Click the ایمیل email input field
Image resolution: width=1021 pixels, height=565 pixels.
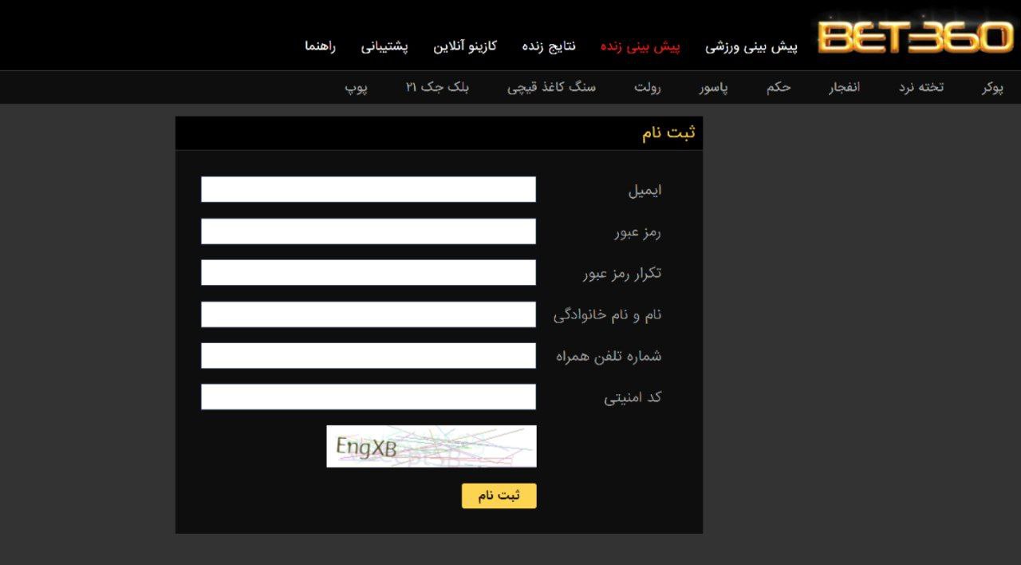[x=369, y=189]
